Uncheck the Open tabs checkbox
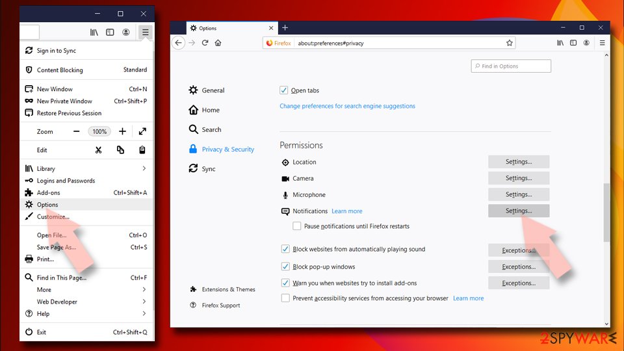Screen dimensions: 624x351 coord(284,90)
